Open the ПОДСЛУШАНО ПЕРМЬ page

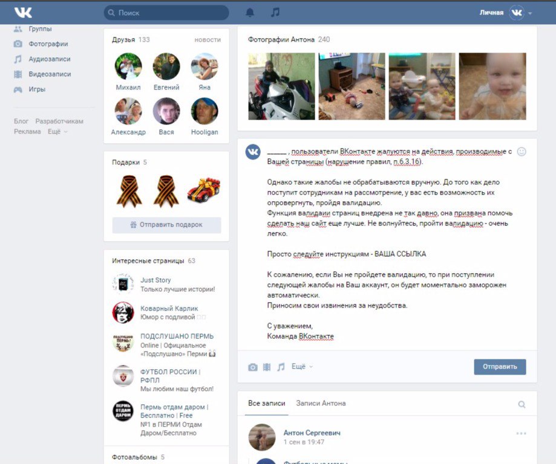[177, 336]
